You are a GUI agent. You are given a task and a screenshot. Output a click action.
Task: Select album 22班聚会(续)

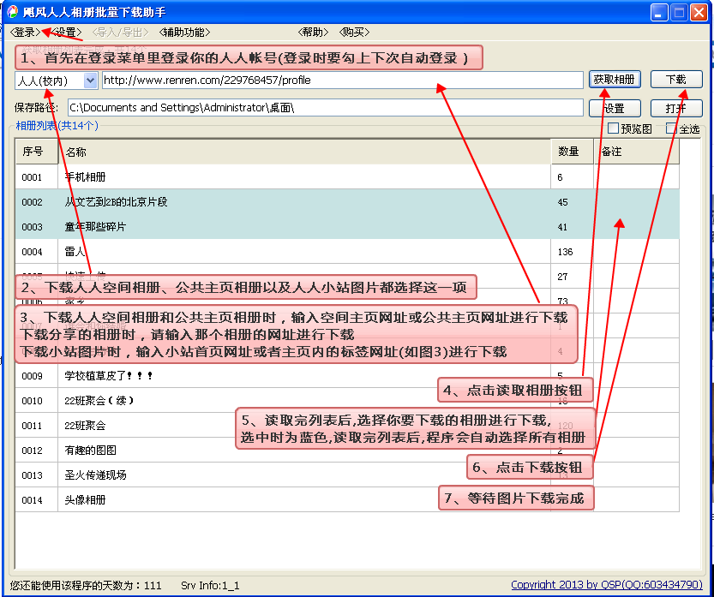click(x=347, y=401)
